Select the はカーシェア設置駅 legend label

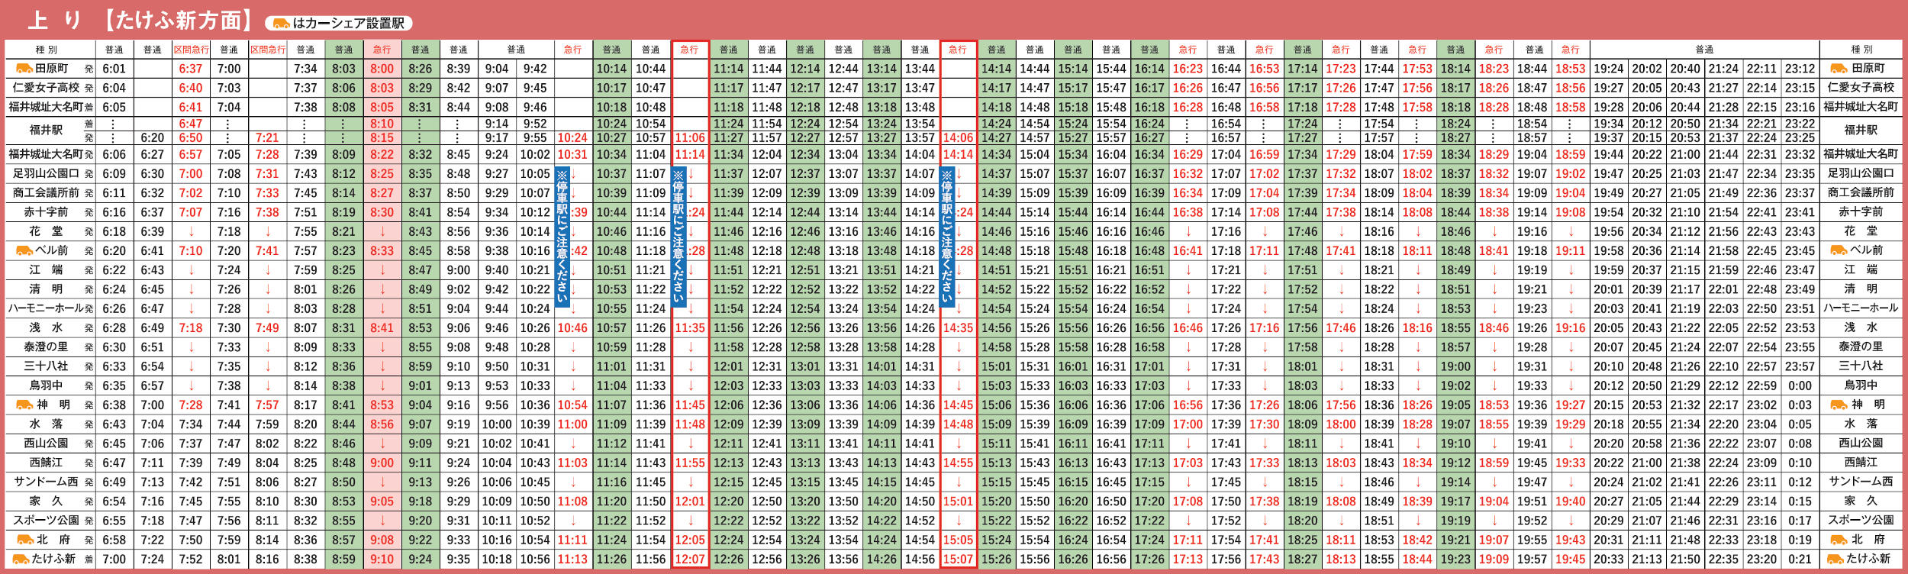(349, 24)
